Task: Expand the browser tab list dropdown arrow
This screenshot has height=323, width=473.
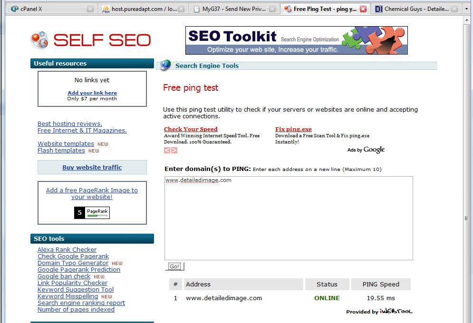Action: pos(466,9)
